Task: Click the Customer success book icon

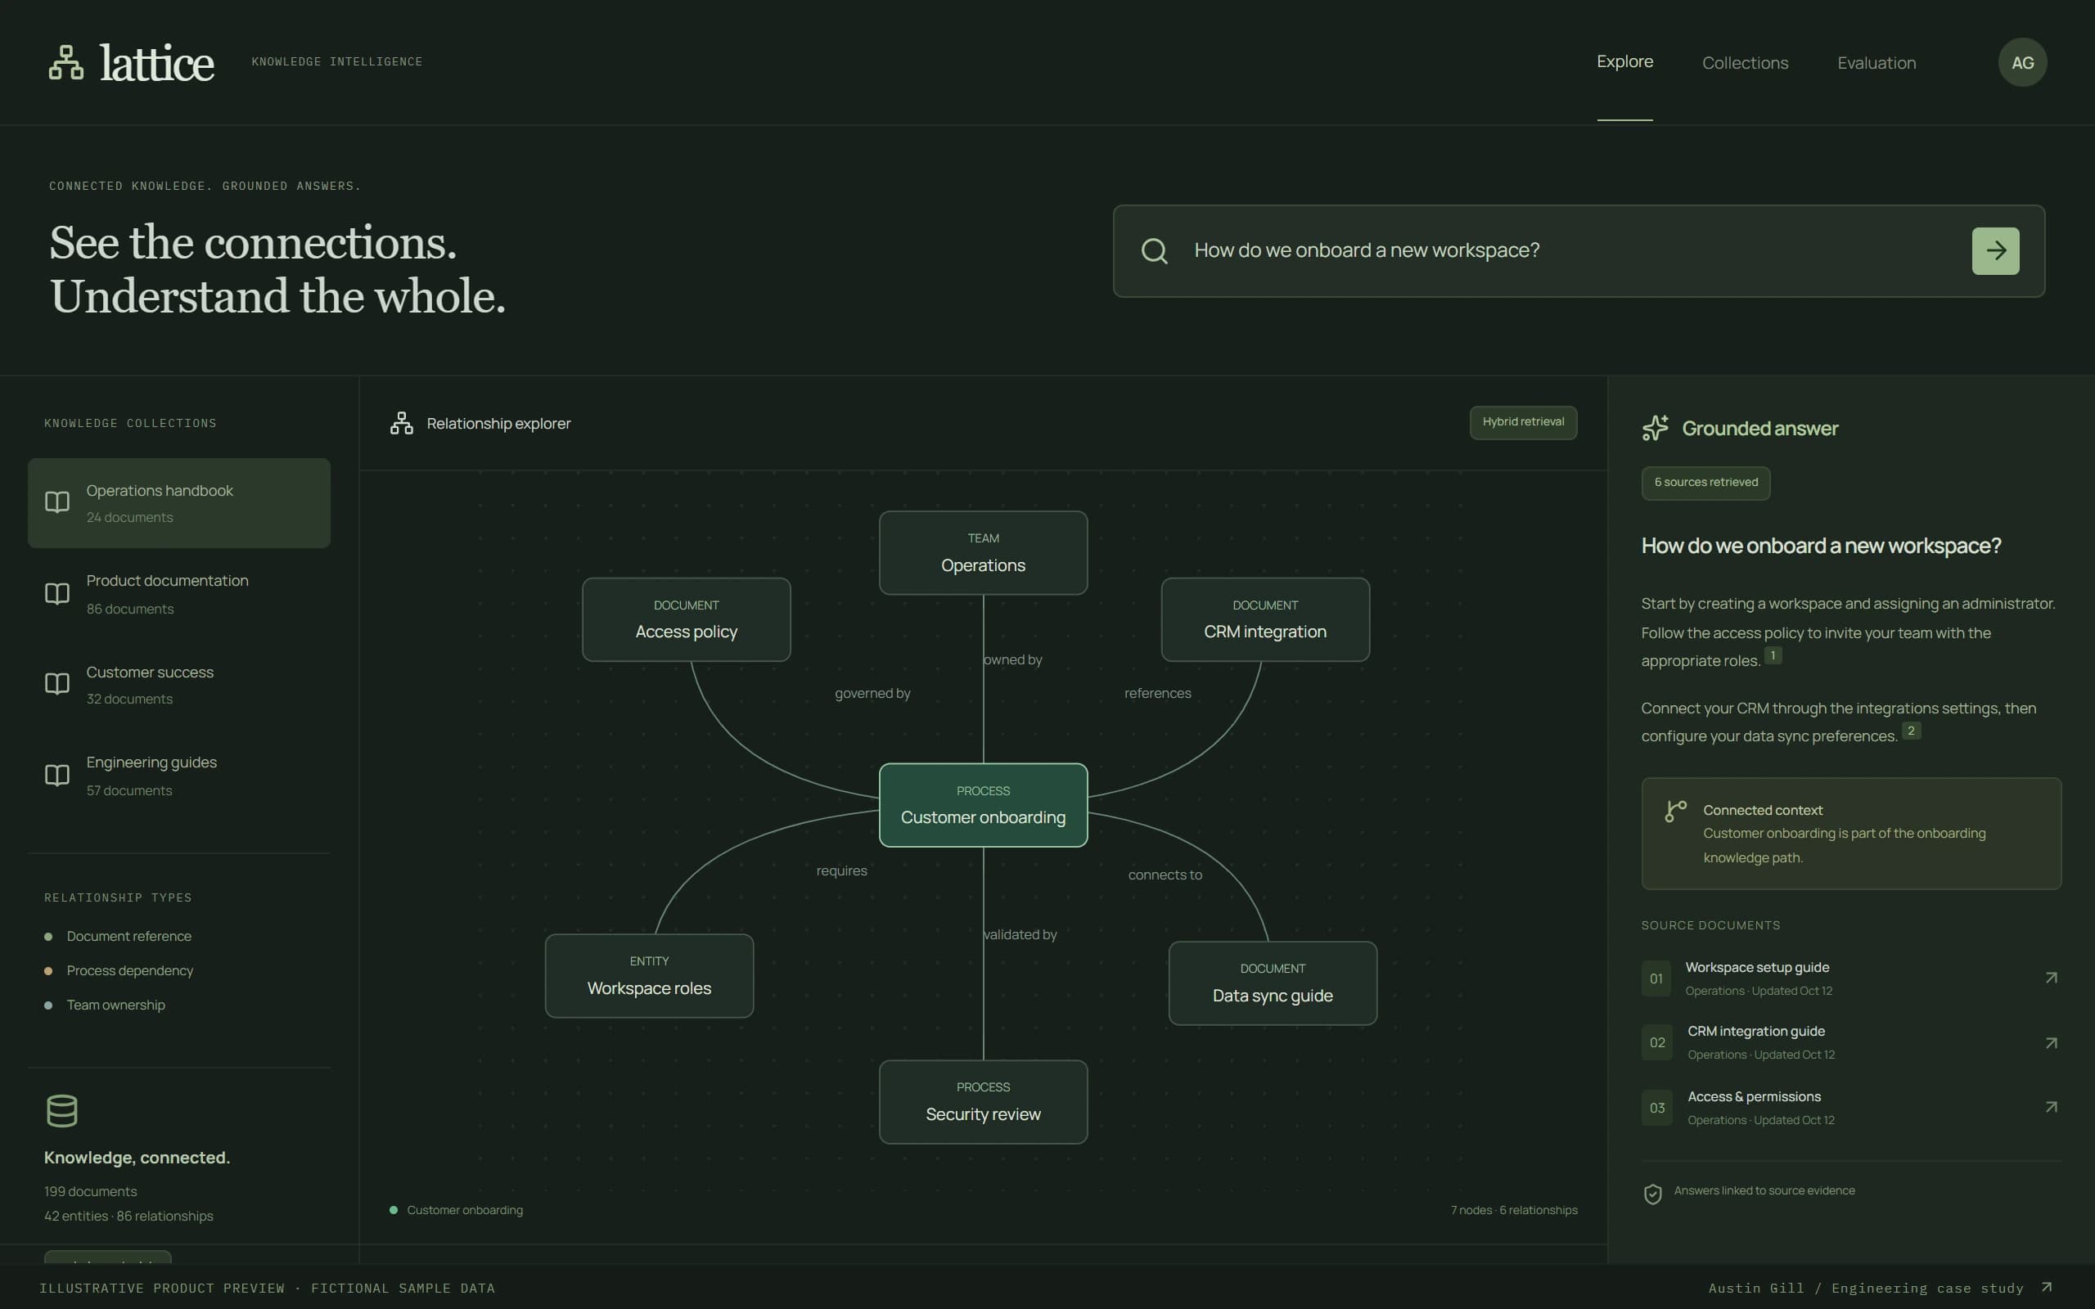Action: point(57,684)
